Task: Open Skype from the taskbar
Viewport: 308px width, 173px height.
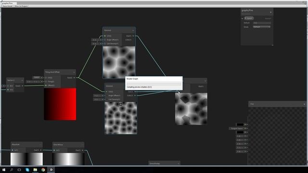Action: pos(27,170)
